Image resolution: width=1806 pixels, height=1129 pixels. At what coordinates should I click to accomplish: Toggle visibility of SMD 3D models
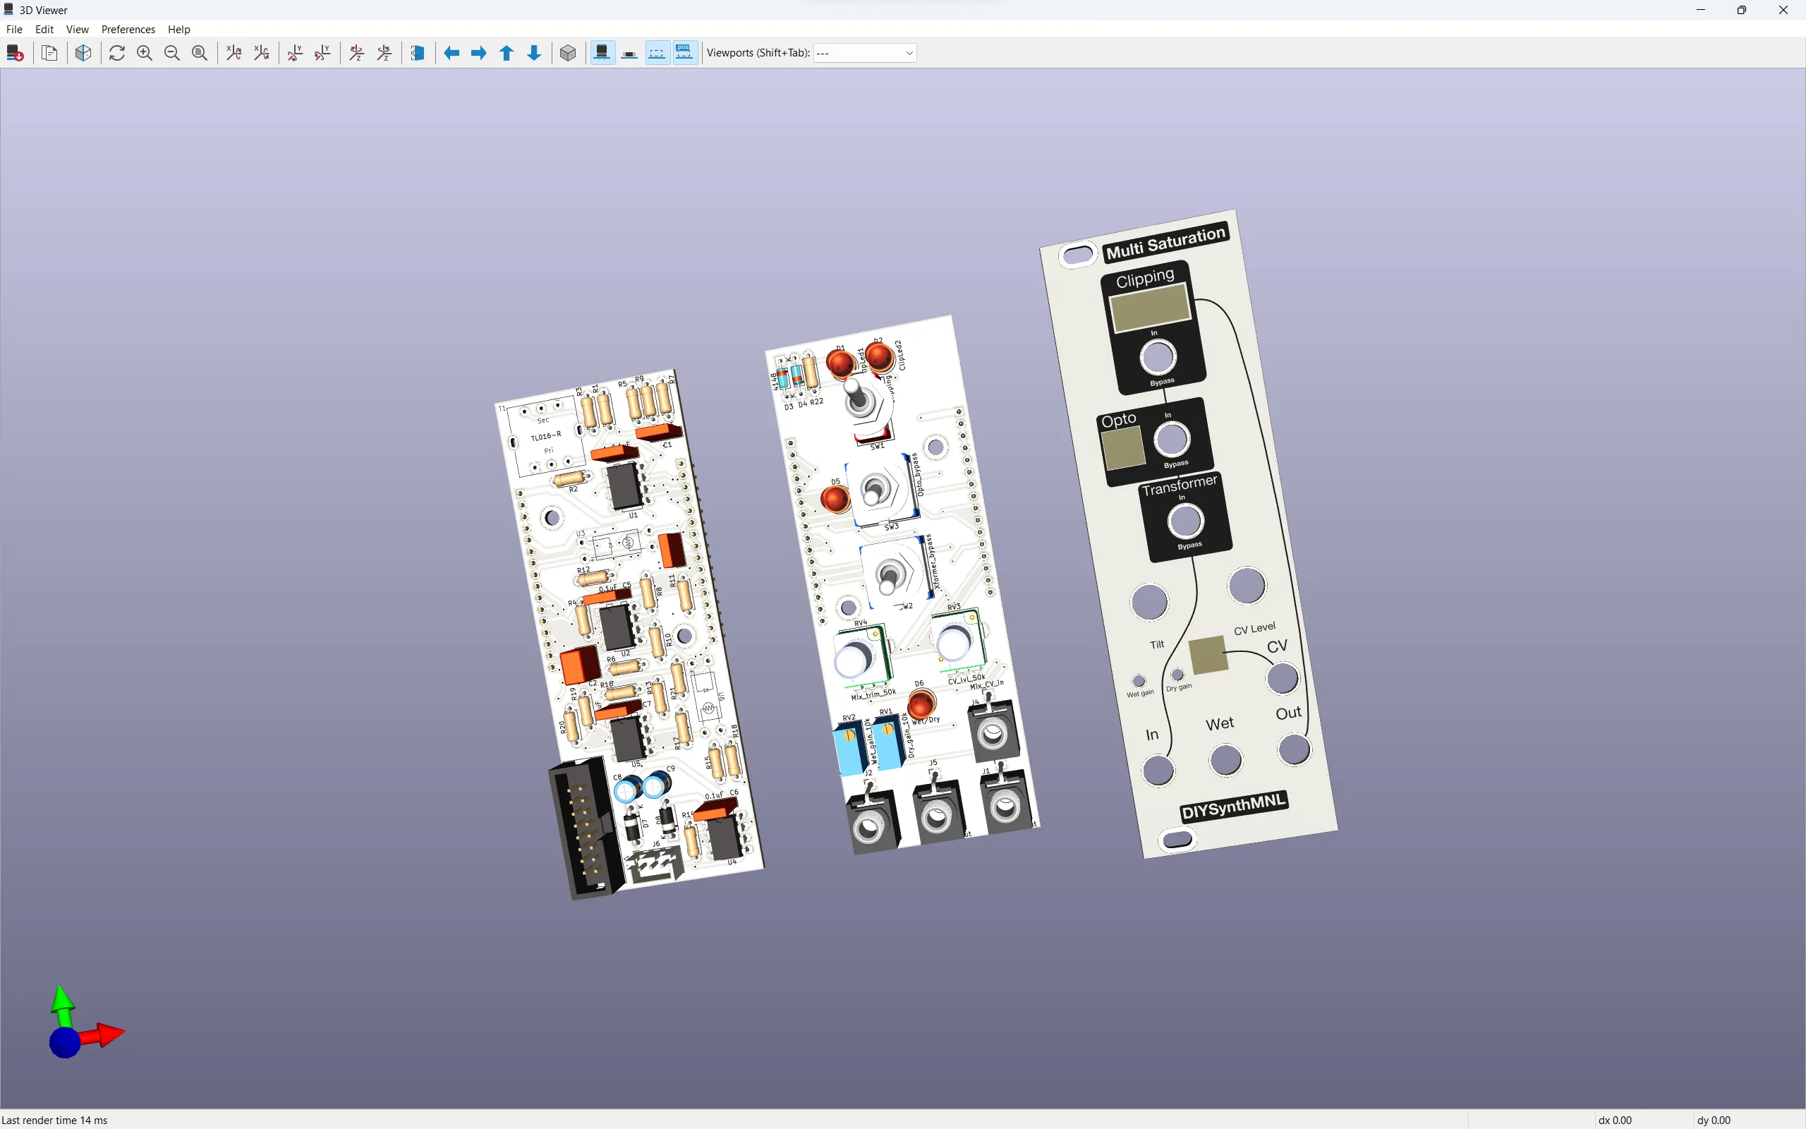pos(629,52)
